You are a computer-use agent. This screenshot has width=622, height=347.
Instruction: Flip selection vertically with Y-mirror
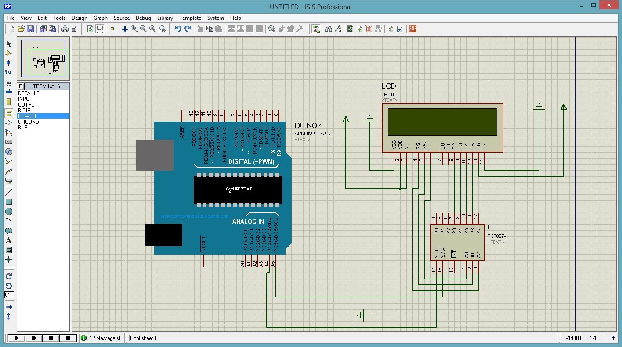click(8, 316)
